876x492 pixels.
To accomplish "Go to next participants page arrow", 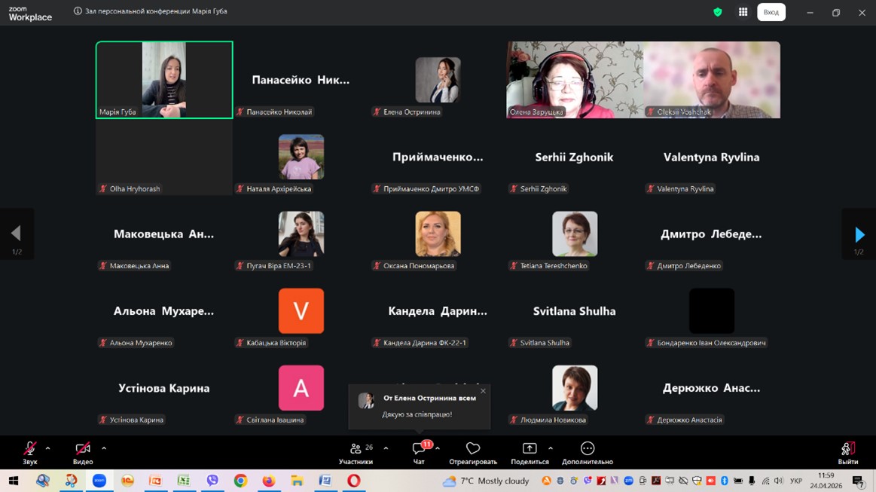I will pyautogui.click(x=859, y=234).
